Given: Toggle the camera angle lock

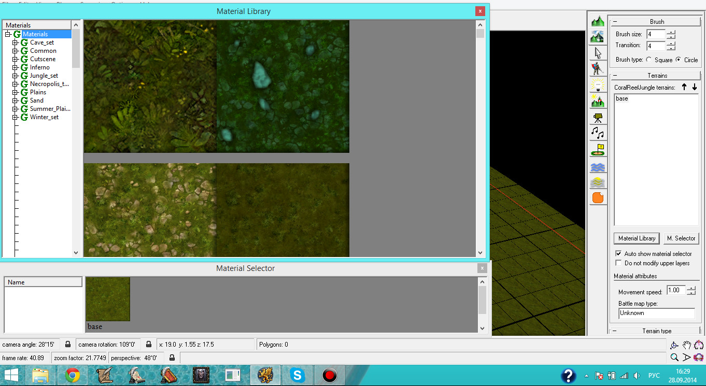Looking at the screenshot, I should point(68,345).
